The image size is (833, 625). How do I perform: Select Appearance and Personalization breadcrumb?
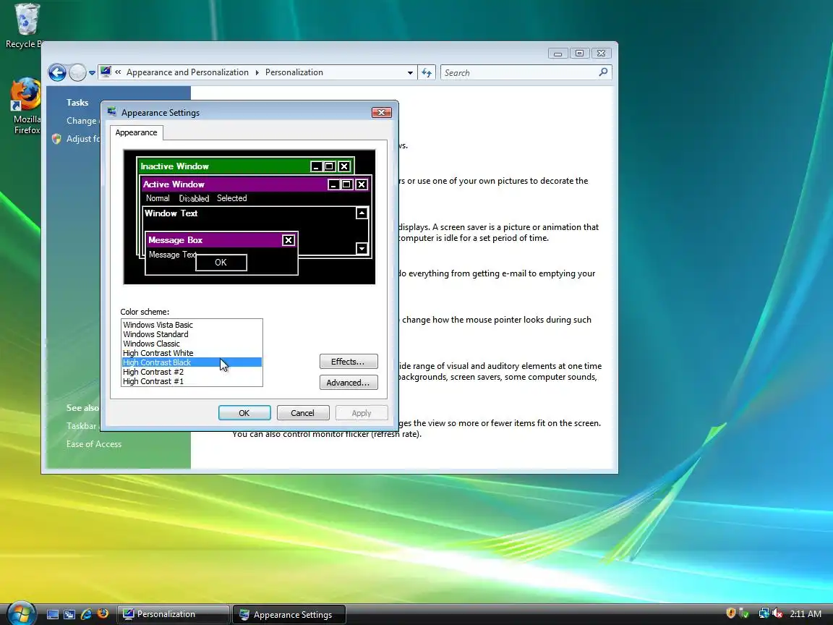pos(187,72)
